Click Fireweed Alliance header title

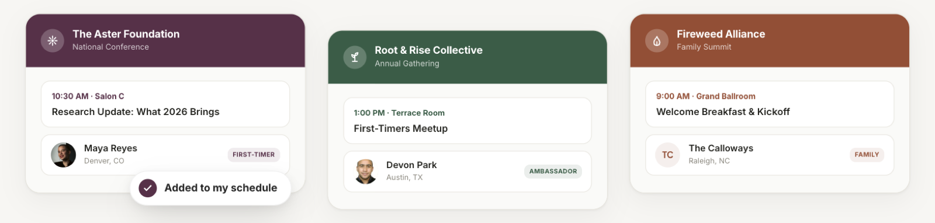tap(721, 34)
